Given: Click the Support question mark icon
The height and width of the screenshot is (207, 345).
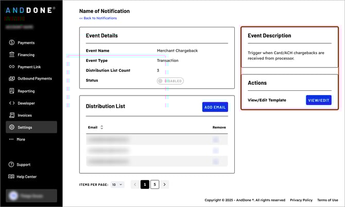Looking at the screenshot, I should (11, 164).
